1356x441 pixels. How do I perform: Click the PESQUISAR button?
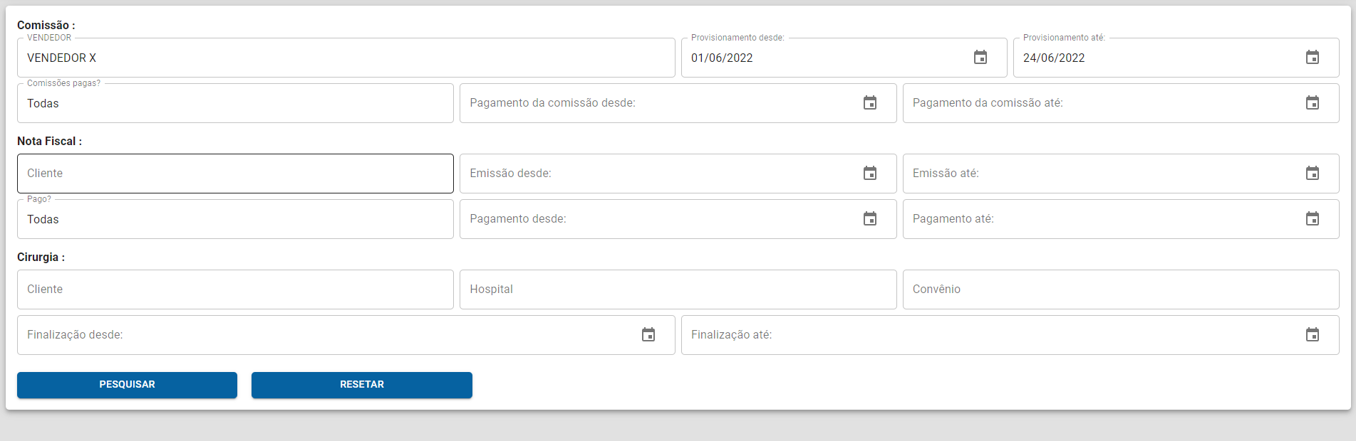click(x=127, y=385)
